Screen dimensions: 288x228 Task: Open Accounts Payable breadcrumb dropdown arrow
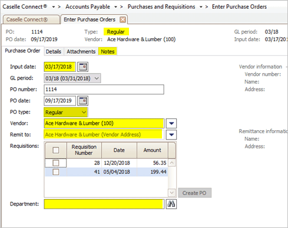[115, 7]
